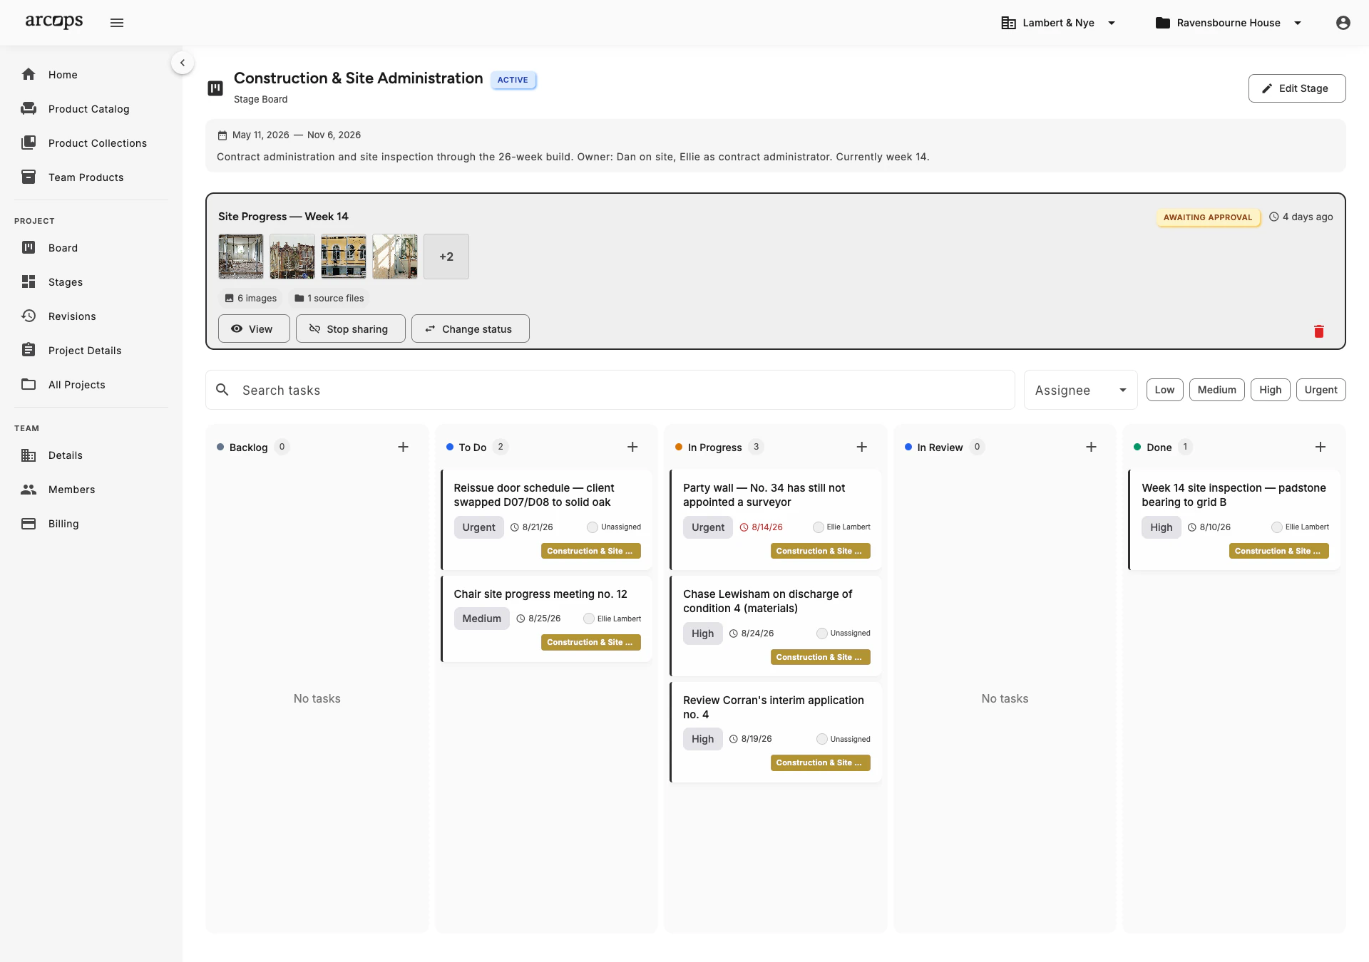Click the 4 days ago timestamp
This screenshot has height=962, width=1369.
click(1301, 217)
